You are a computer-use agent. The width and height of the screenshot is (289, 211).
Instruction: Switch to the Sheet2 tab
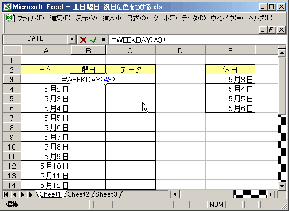click(79, 194)
